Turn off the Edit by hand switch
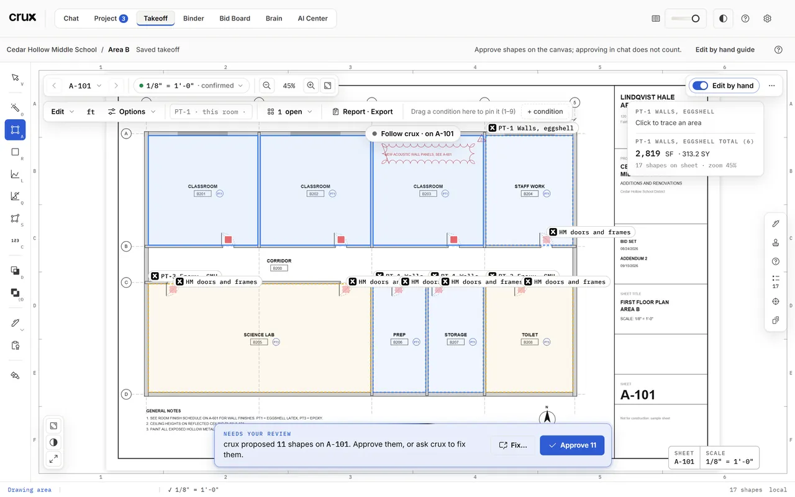 tap(700, 86)
